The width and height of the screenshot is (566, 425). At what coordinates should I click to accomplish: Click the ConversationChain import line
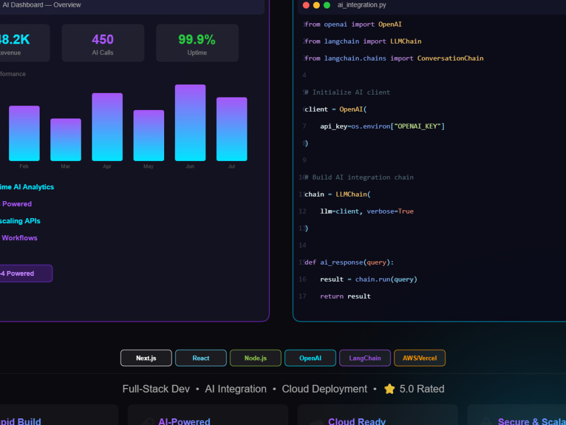pyautogui.click(x=394, y=58)
